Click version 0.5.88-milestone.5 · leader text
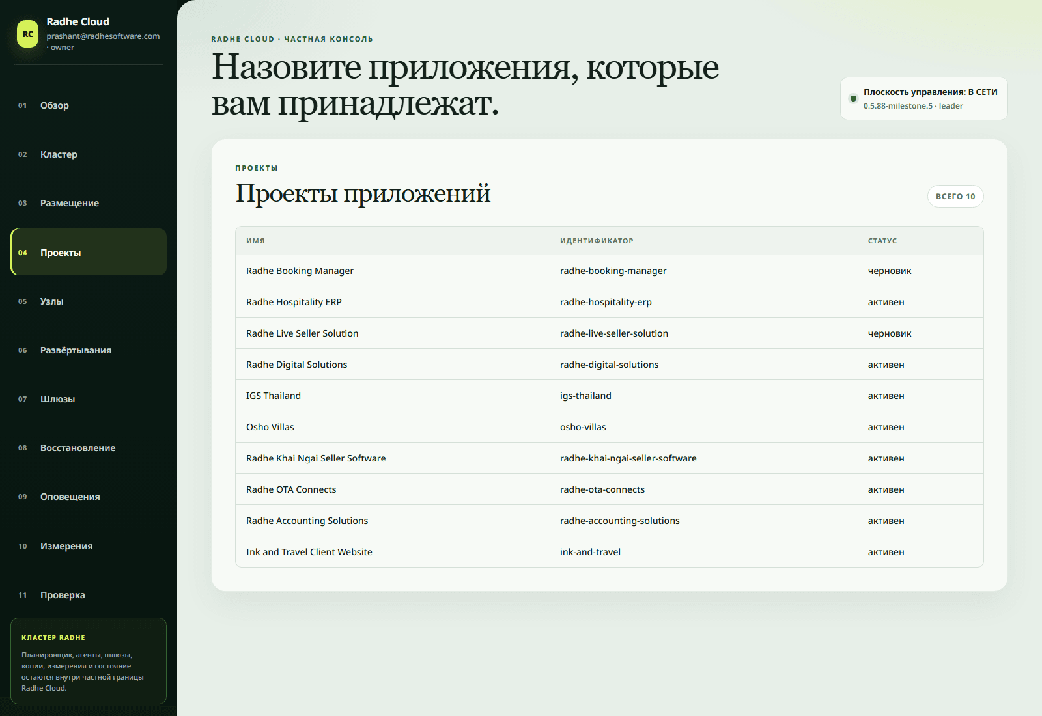The width and height of the screenshot is (1042, 716). pos(913,106)
